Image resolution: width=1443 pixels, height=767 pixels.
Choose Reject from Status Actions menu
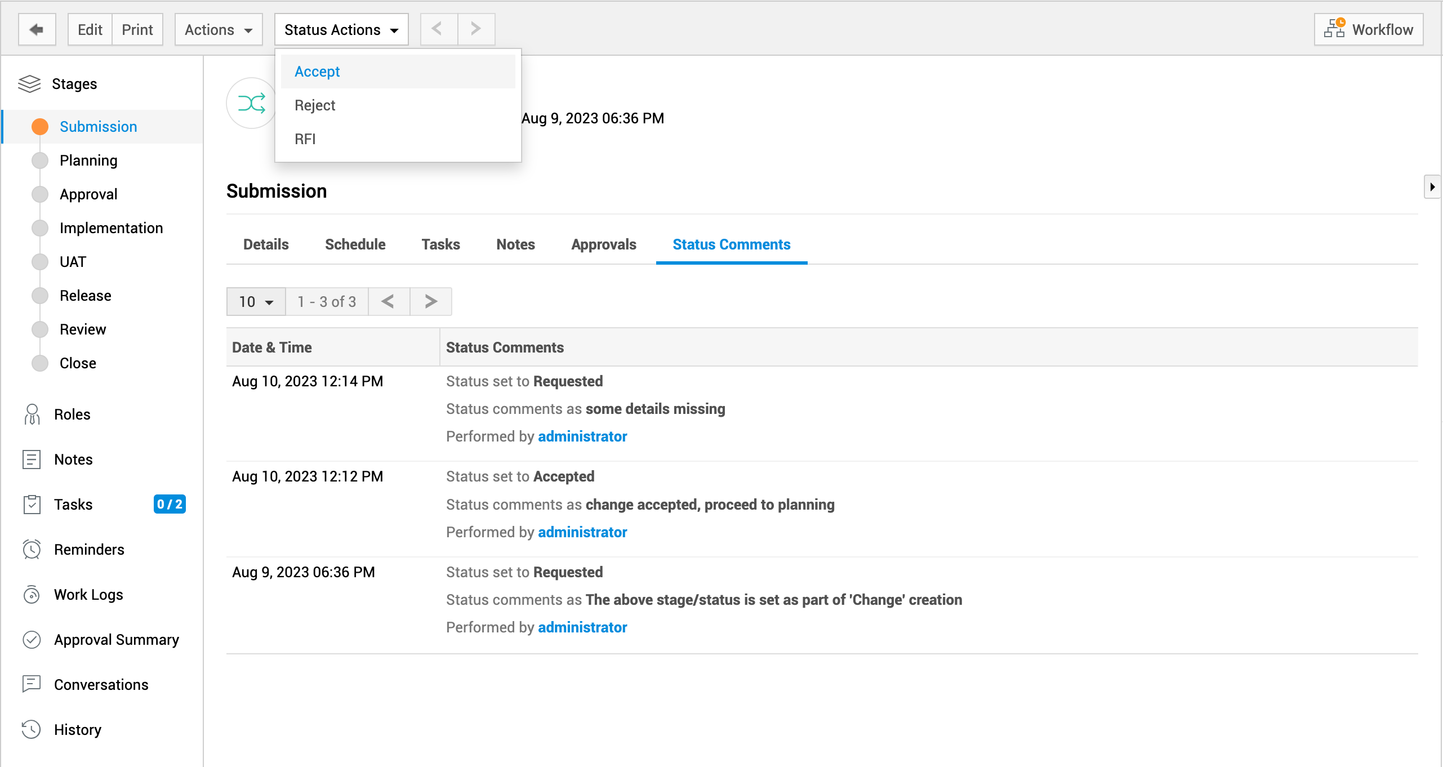398,105
